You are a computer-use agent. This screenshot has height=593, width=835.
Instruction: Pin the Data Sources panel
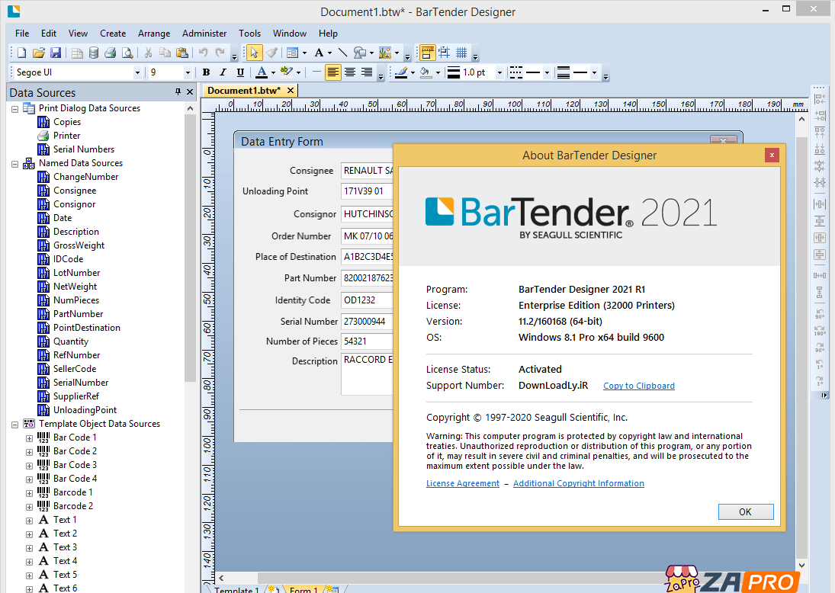178,92
